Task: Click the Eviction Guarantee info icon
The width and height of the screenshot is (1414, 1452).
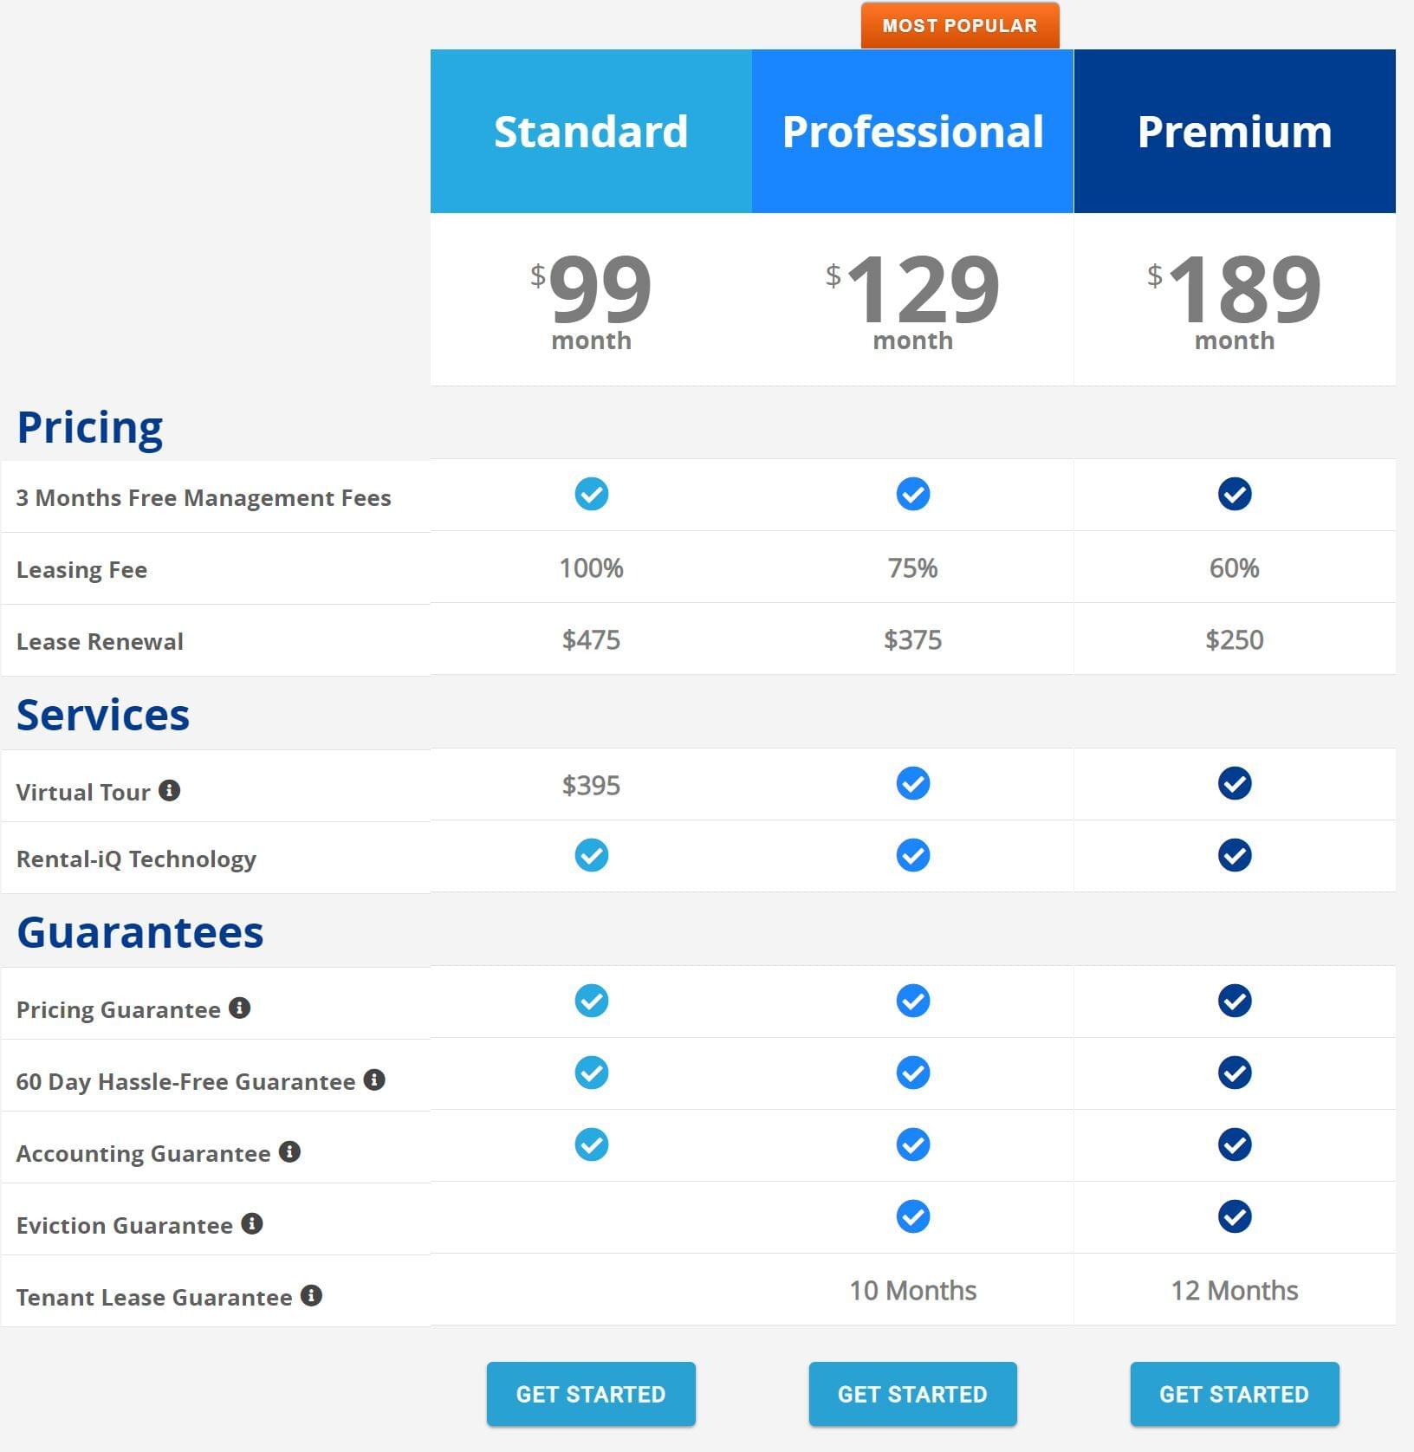Action: [x=252, y=1223]
